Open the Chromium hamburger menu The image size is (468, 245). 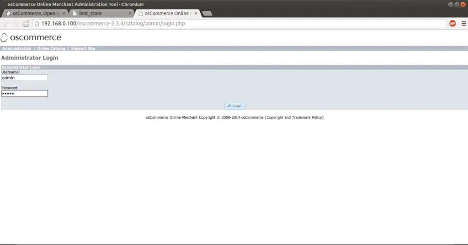pyautogui.click(x=464, y=24)
